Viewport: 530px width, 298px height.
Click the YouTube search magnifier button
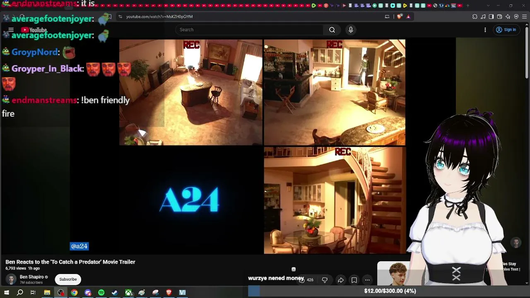[332, 30]
